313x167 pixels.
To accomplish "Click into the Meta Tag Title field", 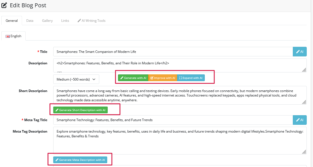I will click(173, 120).
